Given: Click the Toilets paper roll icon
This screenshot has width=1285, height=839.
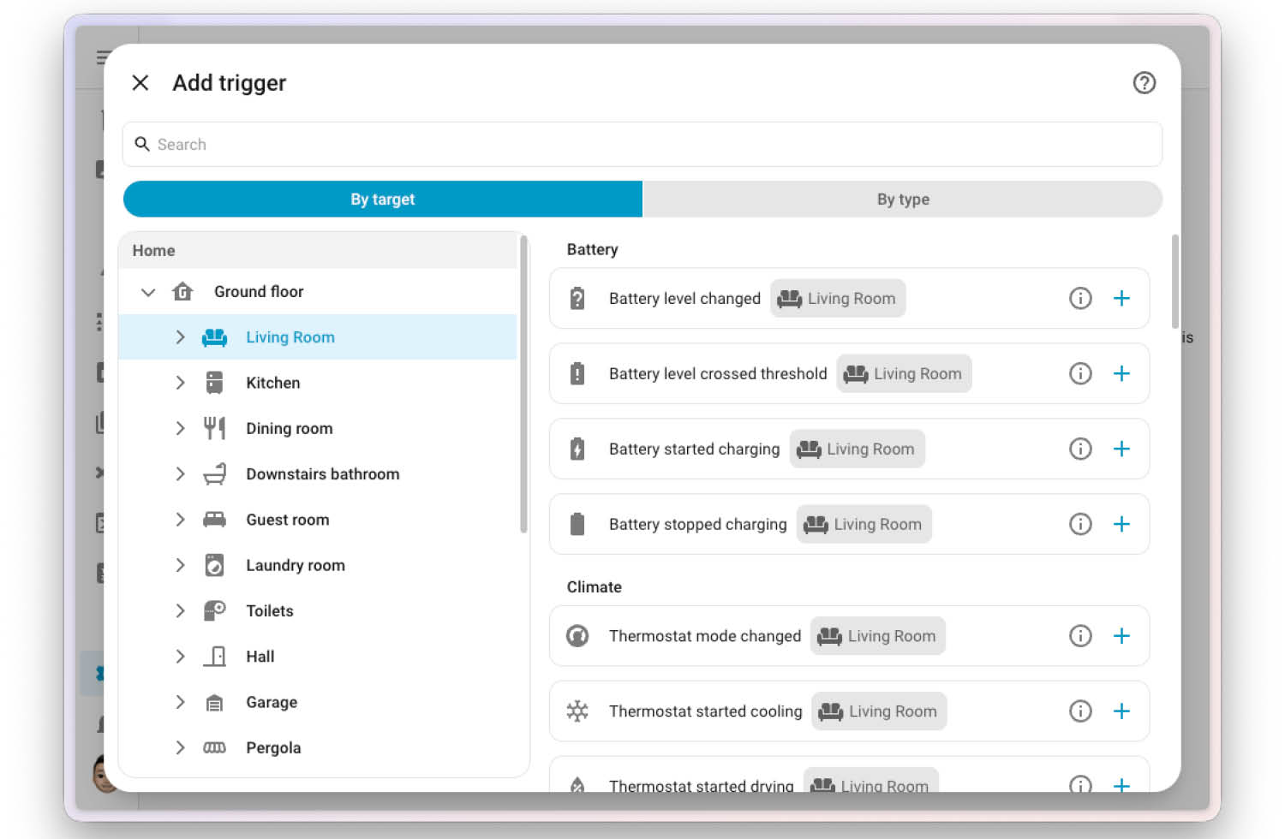Looking at the screenshot, I should pyautogui.click(x=214, y=610).
